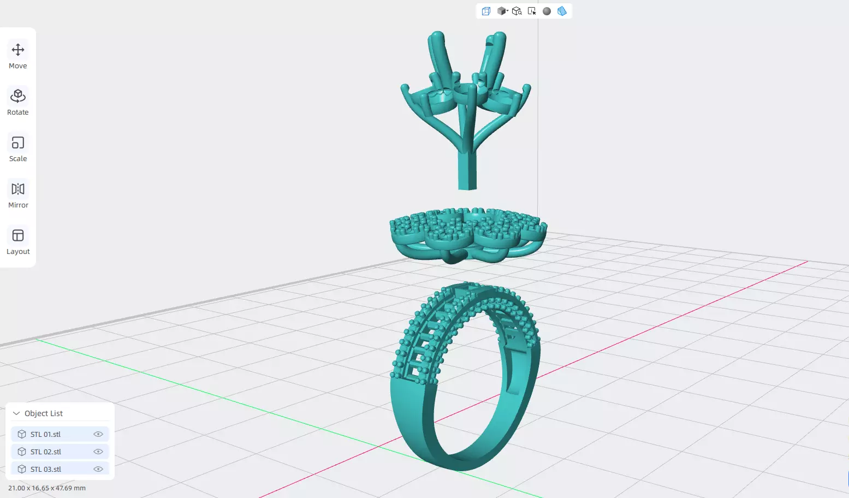
Task: Toggle the build volume box view icon
Action: click(486, 11)
